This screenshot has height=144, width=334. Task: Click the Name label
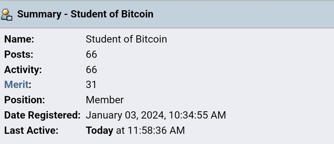pos(19,39)
